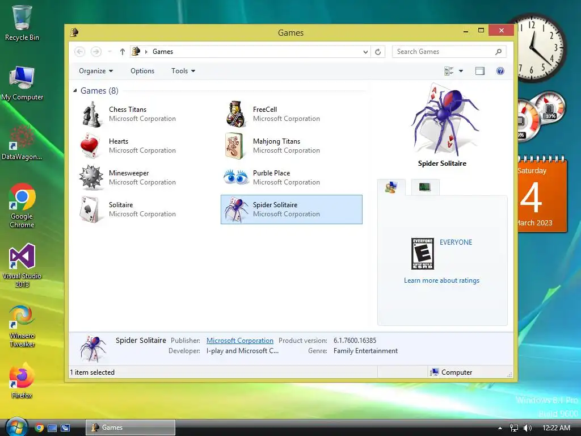Screen dimensions: 581x436
Task: Click Computer in the status bar
Action: pyautogui.click(x=451, y=372)
